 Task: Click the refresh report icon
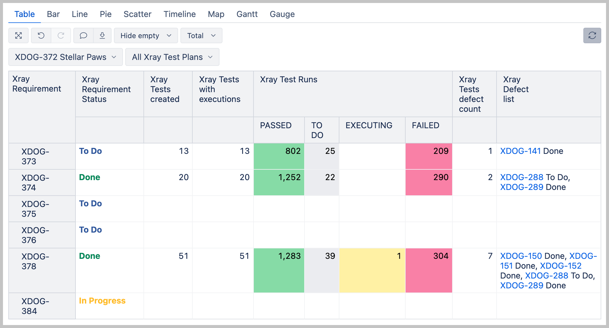(x=592, y=36)
